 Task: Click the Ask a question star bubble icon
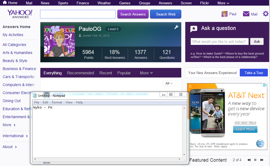point(194,29)
